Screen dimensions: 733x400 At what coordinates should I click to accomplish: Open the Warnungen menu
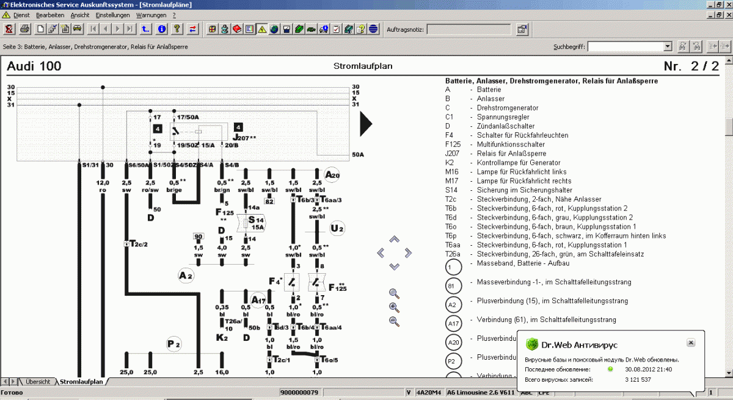(x=150, y=15)
